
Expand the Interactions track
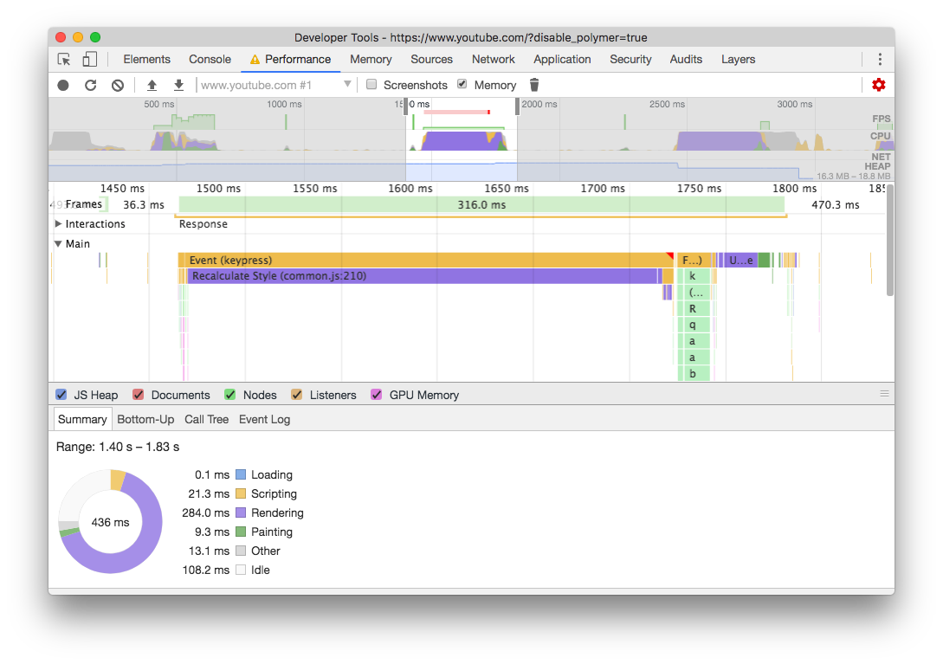pos(58,223)
